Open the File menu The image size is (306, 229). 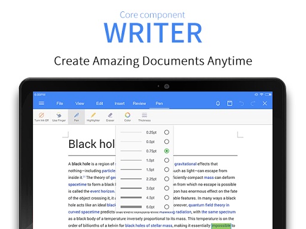(x=60, y=103)
